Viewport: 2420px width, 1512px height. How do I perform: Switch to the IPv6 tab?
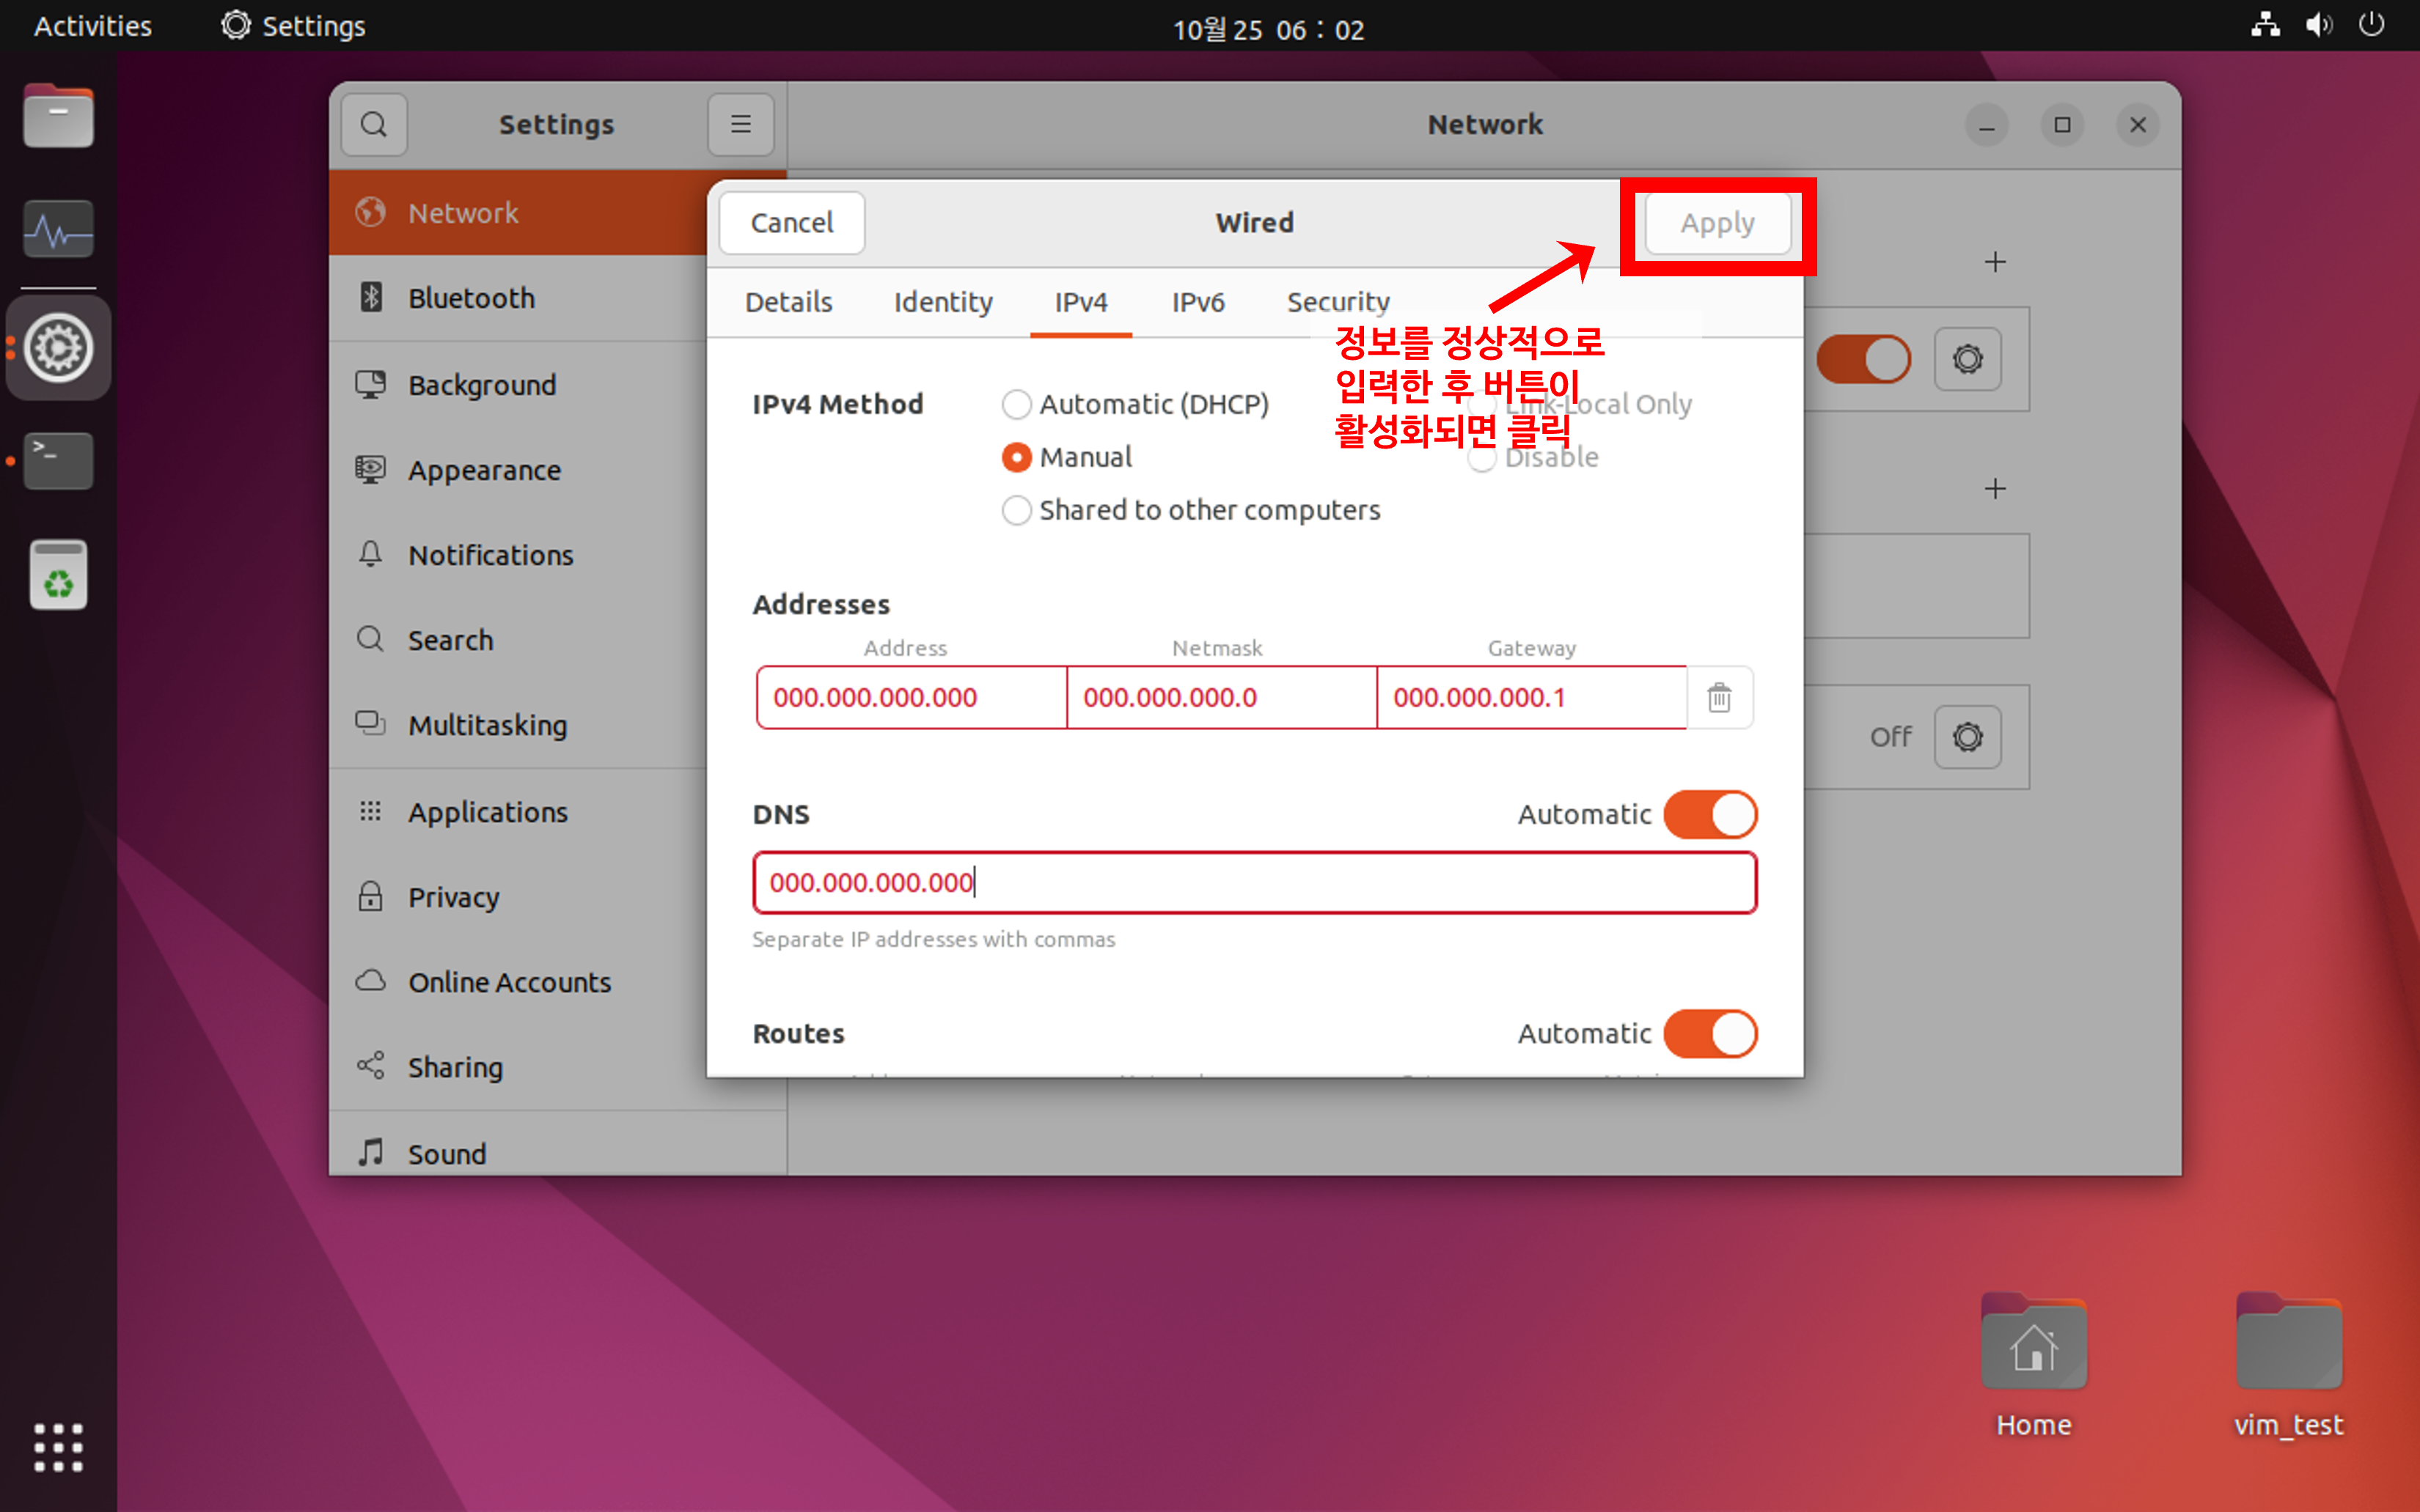click(1198, 302)
